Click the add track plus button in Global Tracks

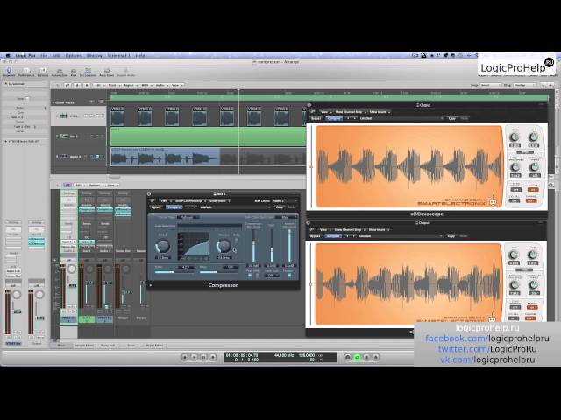click(x=91, y=102)
